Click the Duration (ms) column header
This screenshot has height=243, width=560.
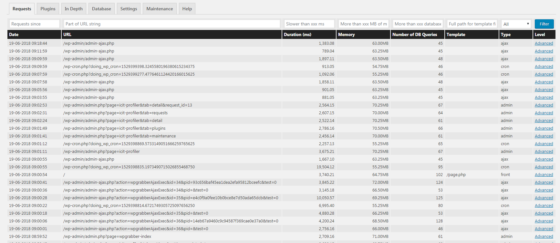click(297, 34)
